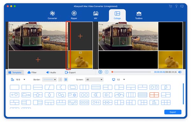Choose the three horizontal rows template
The height and width of the screenshot is (123, 191).
[x=96, y=87]
